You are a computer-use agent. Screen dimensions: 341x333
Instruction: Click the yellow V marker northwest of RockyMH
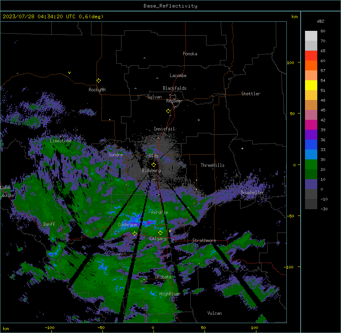[x=69, y=73]
